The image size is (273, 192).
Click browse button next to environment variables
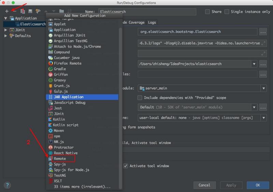(x=263, y=74)
